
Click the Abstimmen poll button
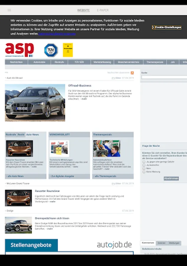(x=171, y=179)
